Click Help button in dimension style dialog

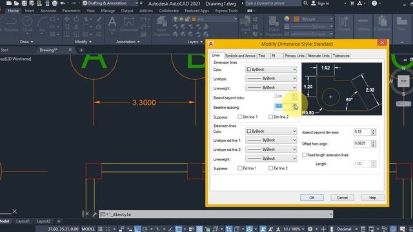372,198
